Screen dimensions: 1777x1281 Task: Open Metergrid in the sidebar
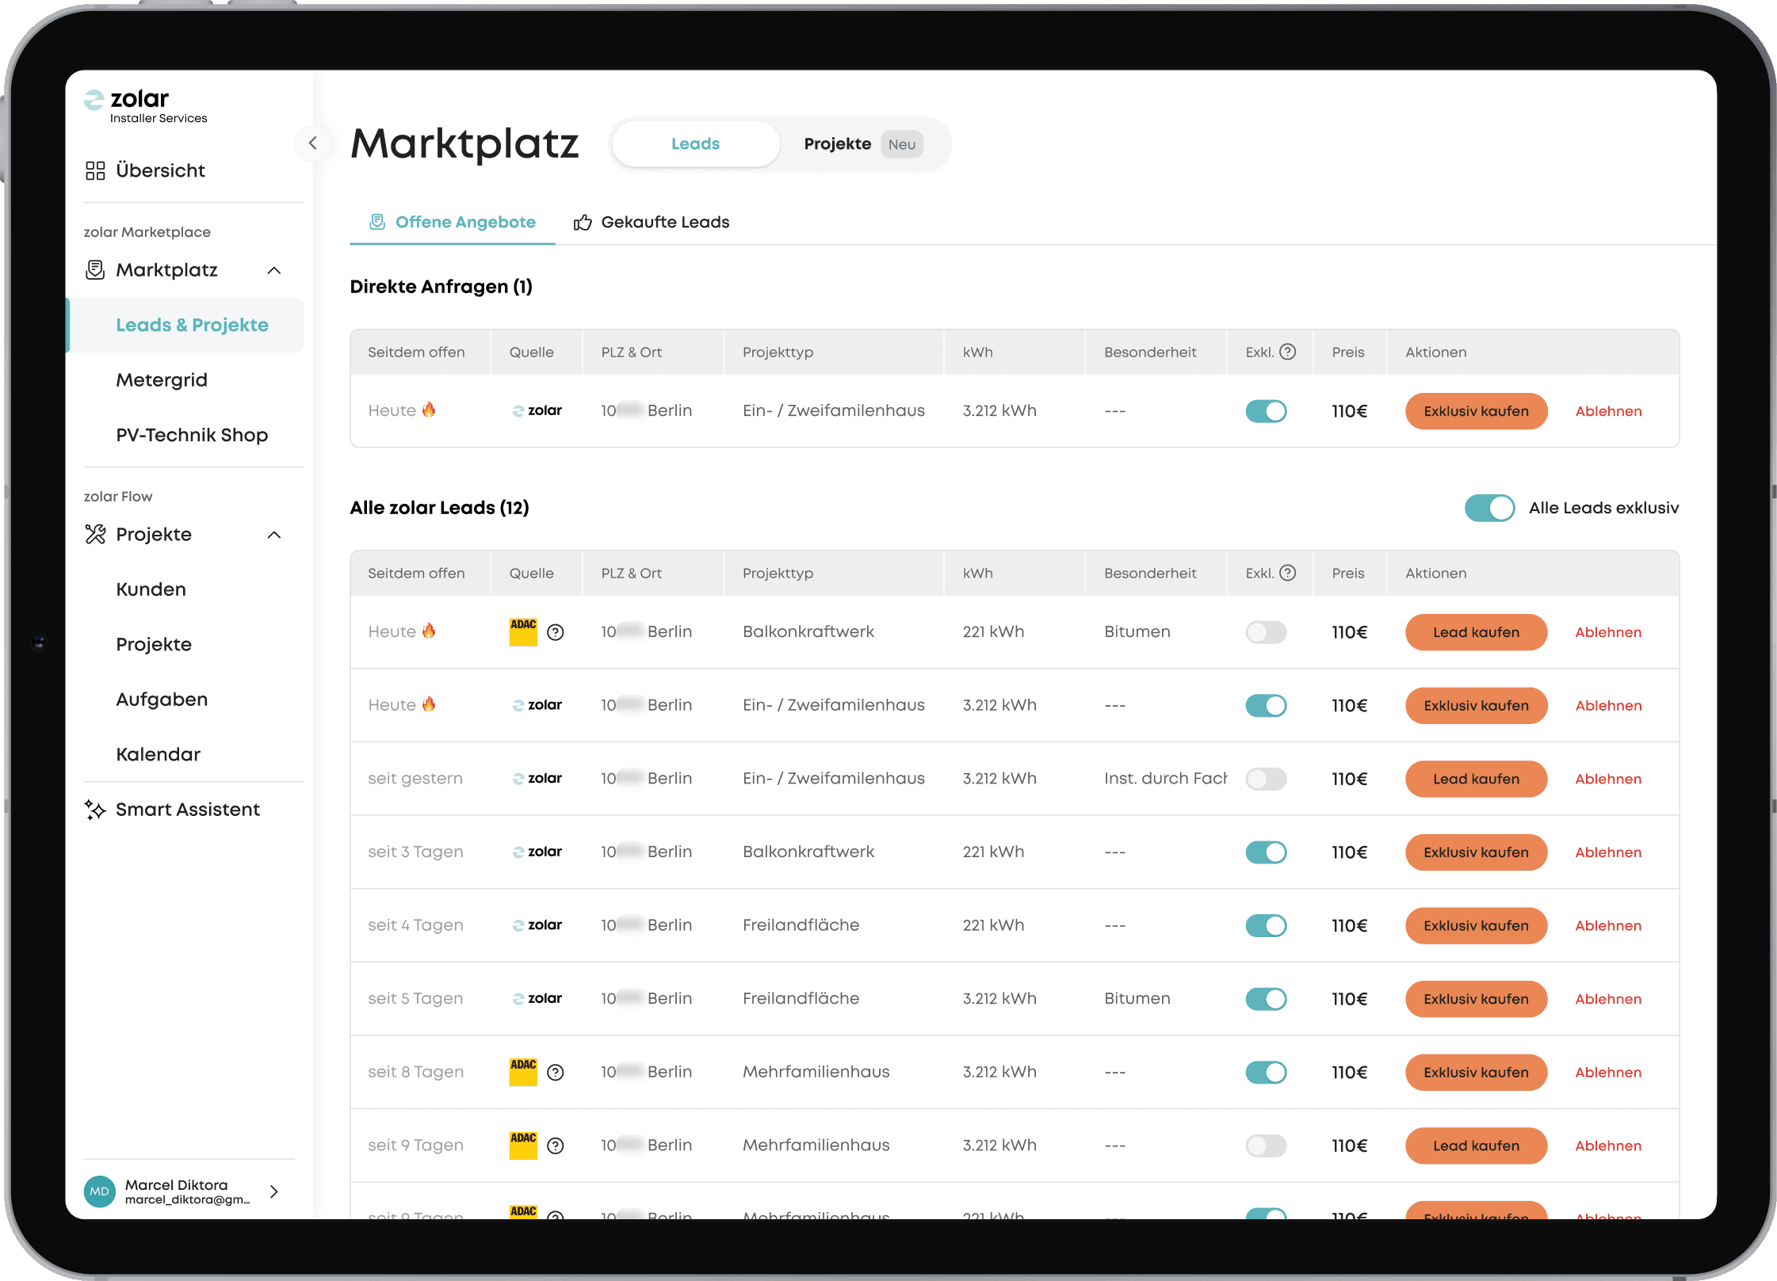pos(162,380)
